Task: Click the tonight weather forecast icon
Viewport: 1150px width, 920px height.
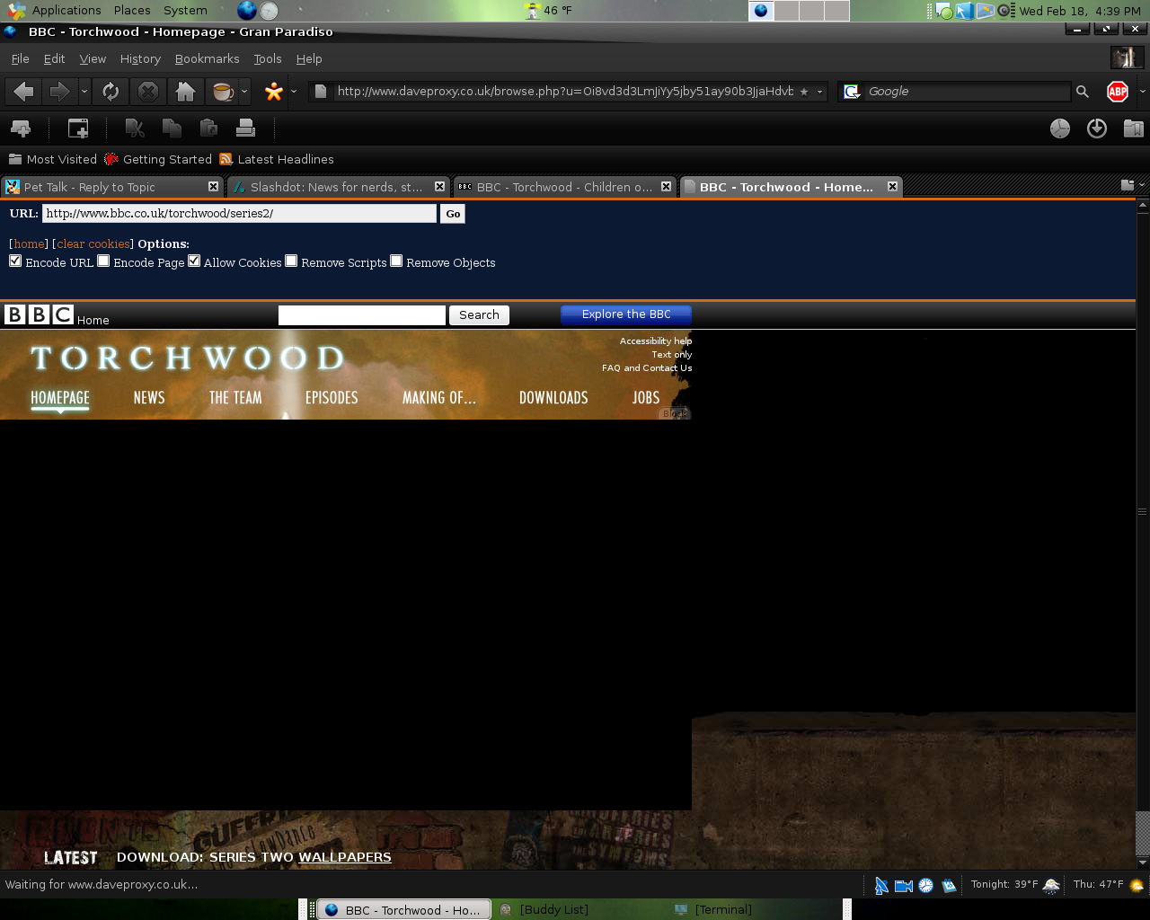Action: pyautogui.click(x=1051, y=886)
